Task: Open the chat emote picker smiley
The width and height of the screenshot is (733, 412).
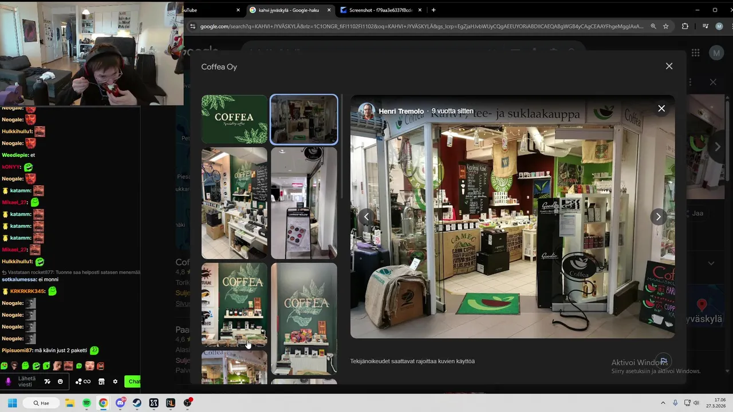Action: point(60,382)
